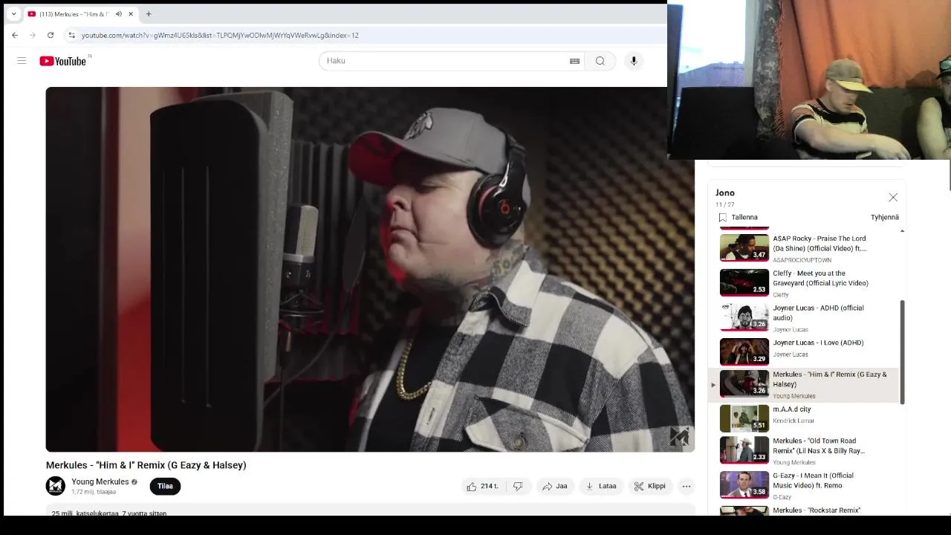Reload the page with refresh icon
The height and width of the screenshot is (535, 951).
point(51,35)
